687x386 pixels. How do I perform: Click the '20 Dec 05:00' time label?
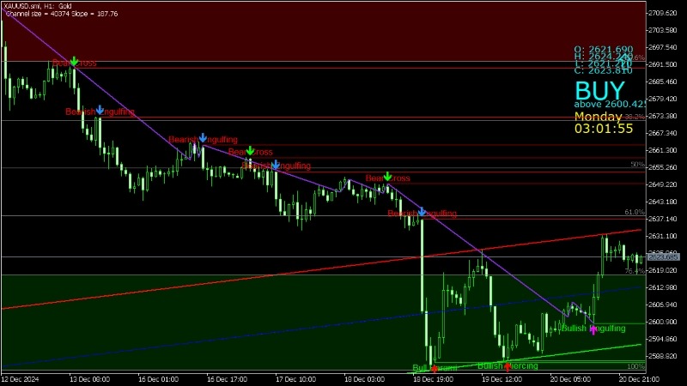[x=570, y=379]
